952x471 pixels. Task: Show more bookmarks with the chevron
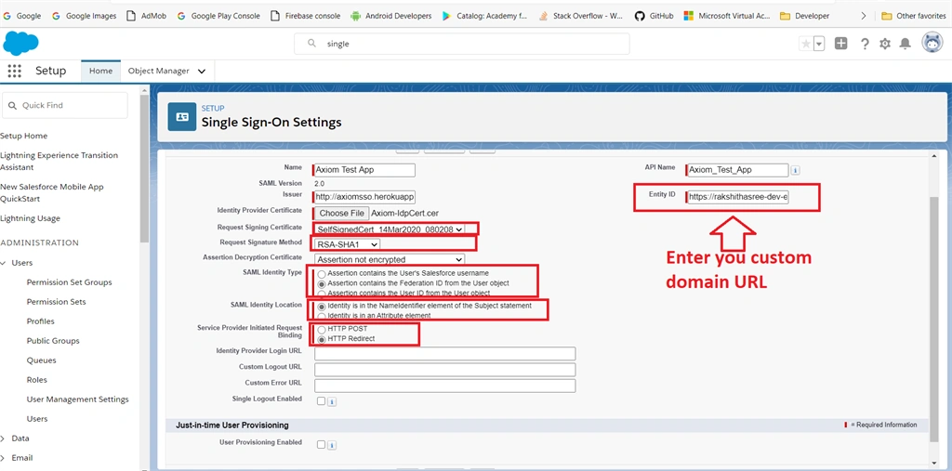tap(864, 16)
